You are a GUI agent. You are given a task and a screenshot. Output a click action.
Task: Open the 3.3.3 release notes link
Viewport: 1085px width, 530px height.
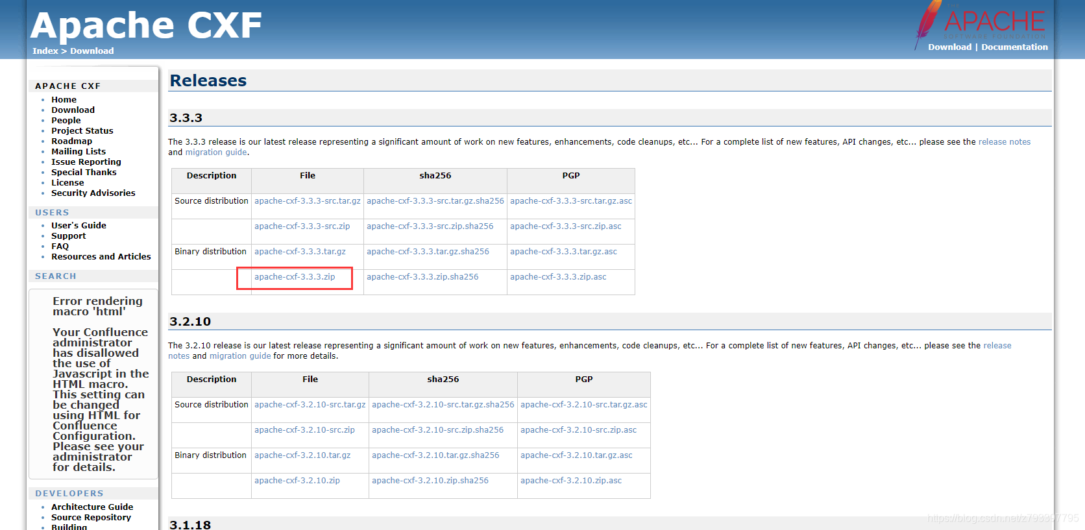1004,142
